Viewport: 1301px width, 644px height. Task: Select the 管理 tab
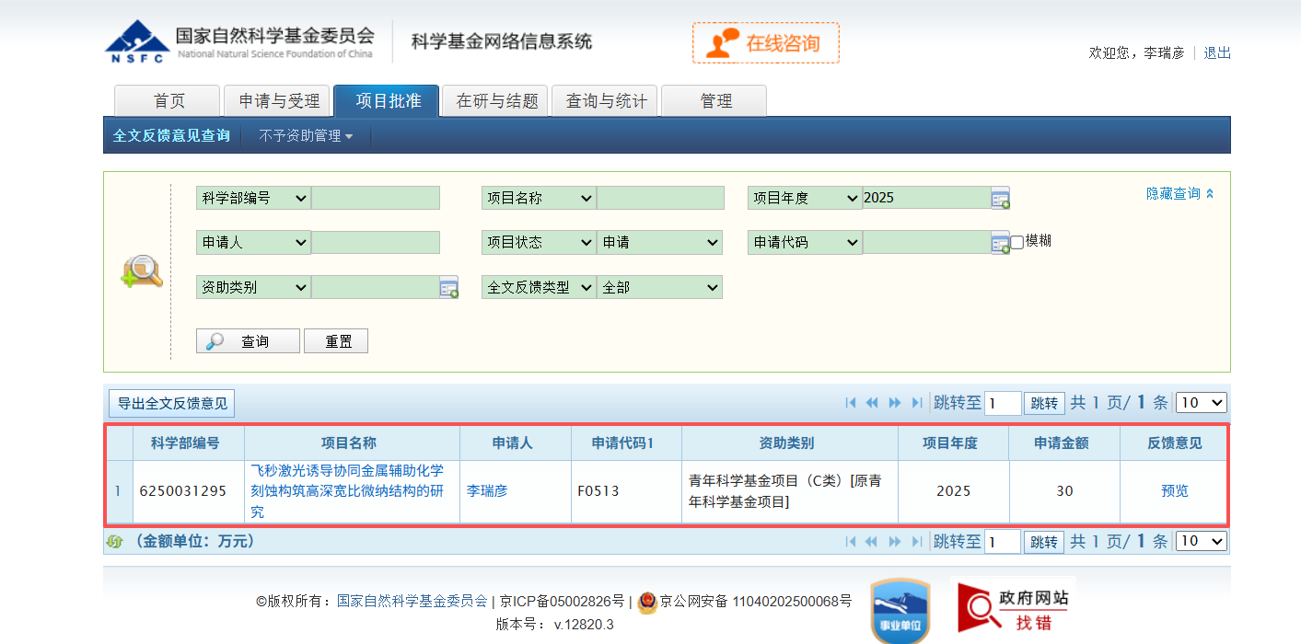coord(714,101)
